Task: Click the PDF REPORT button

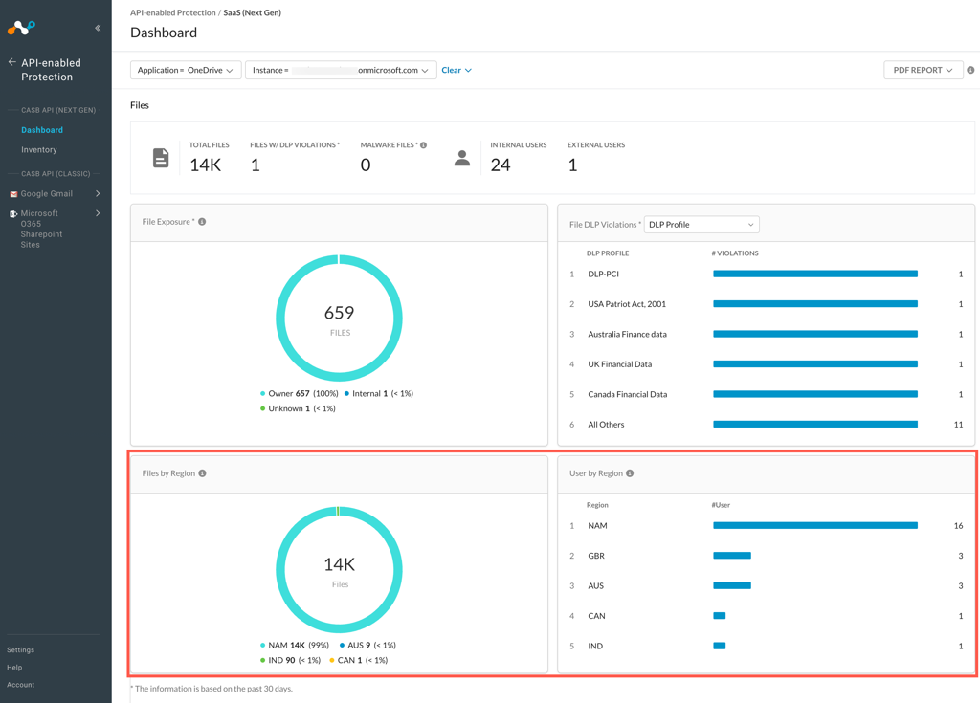Action: (x=922, y=69)
